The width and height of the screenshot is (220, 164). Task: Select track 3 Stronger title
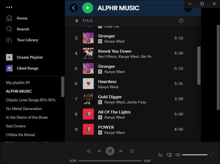point(107,36)
